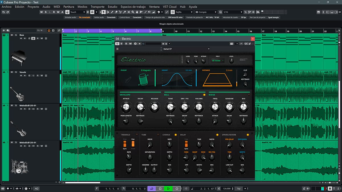This screenshot has height=192, width=342.
Task: Open the MIDI menu
Action: (57, 7)
